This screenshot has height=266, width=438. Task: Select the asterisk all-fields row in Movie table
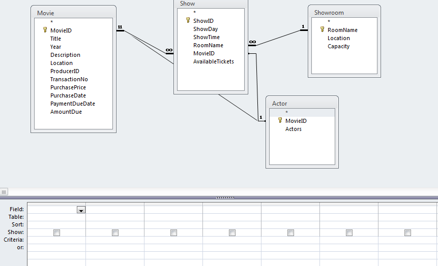click(52, 22)
